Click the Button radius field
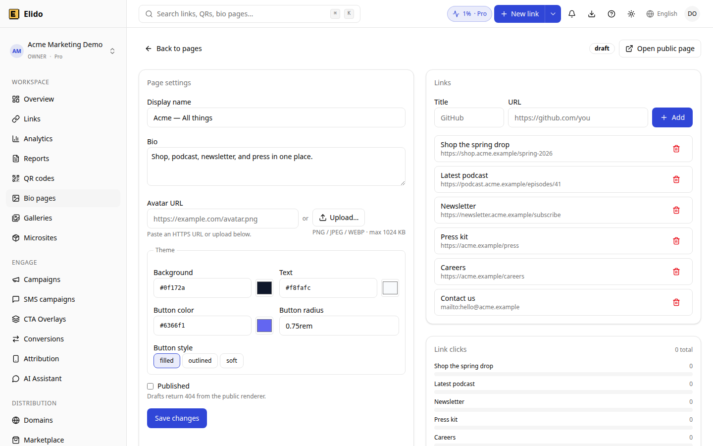Viewport: 713px width, 446px height. pyautogui.click(x=339, y=326)
